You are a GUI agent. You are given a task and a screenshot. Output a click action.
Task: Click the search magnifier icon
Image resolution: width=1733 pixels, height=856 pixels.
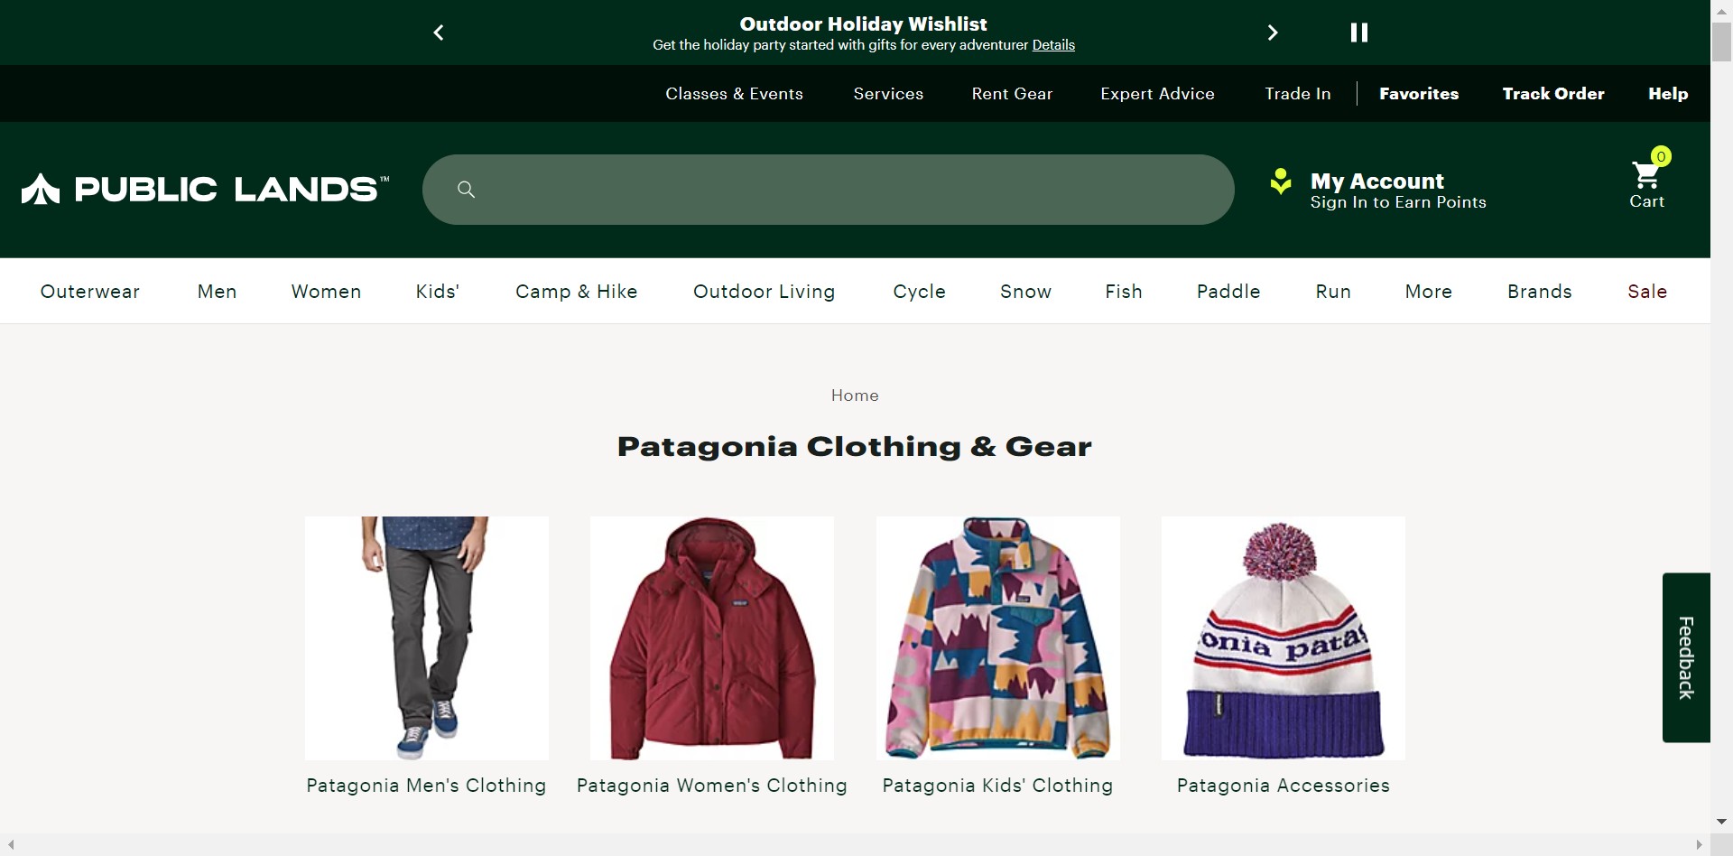(466, 190)
